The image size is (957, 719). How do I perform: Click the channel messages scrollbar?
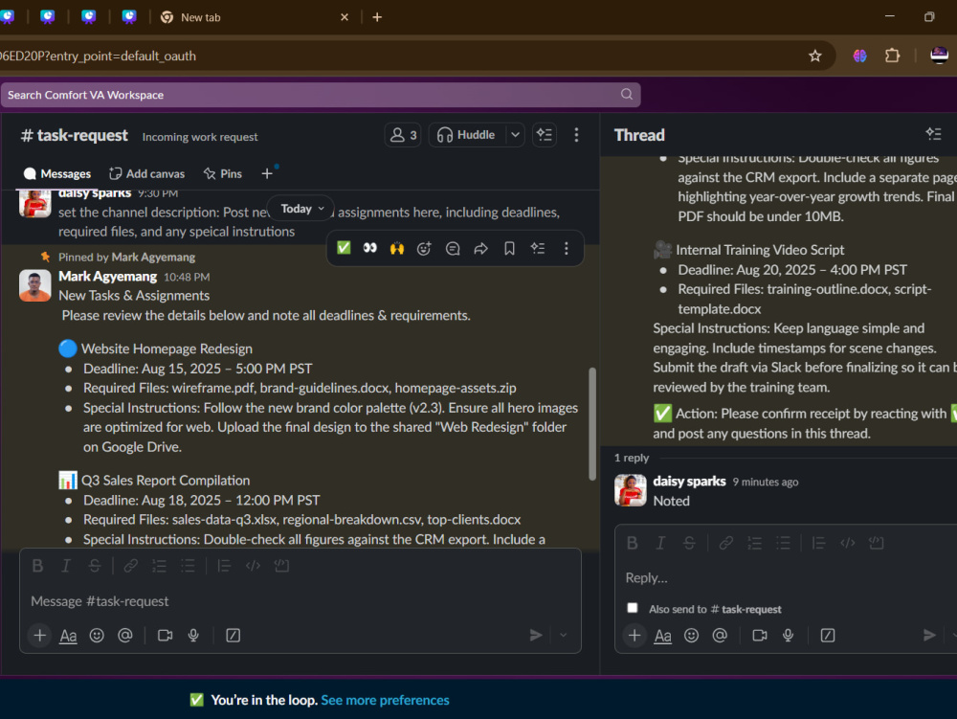[x=592, y=423]
